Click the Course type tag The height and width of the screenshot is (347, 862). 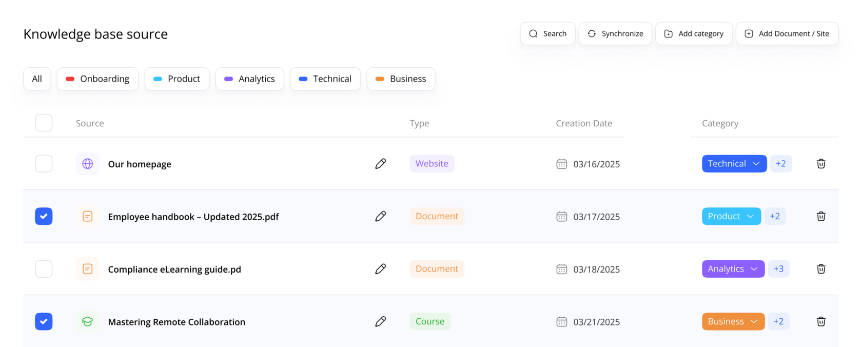(430, 321)
